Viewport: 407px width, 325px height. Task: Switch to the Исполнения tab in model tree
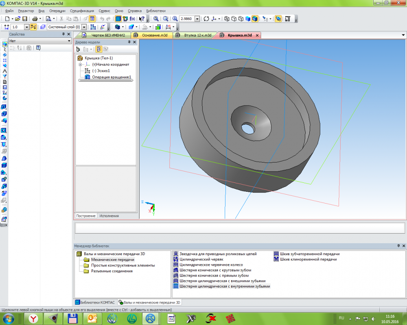pos(109,216)
